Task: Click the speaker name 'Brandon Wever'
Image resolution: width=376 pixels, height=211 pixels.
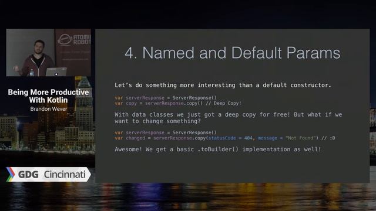Action: (x=49, y=109)
